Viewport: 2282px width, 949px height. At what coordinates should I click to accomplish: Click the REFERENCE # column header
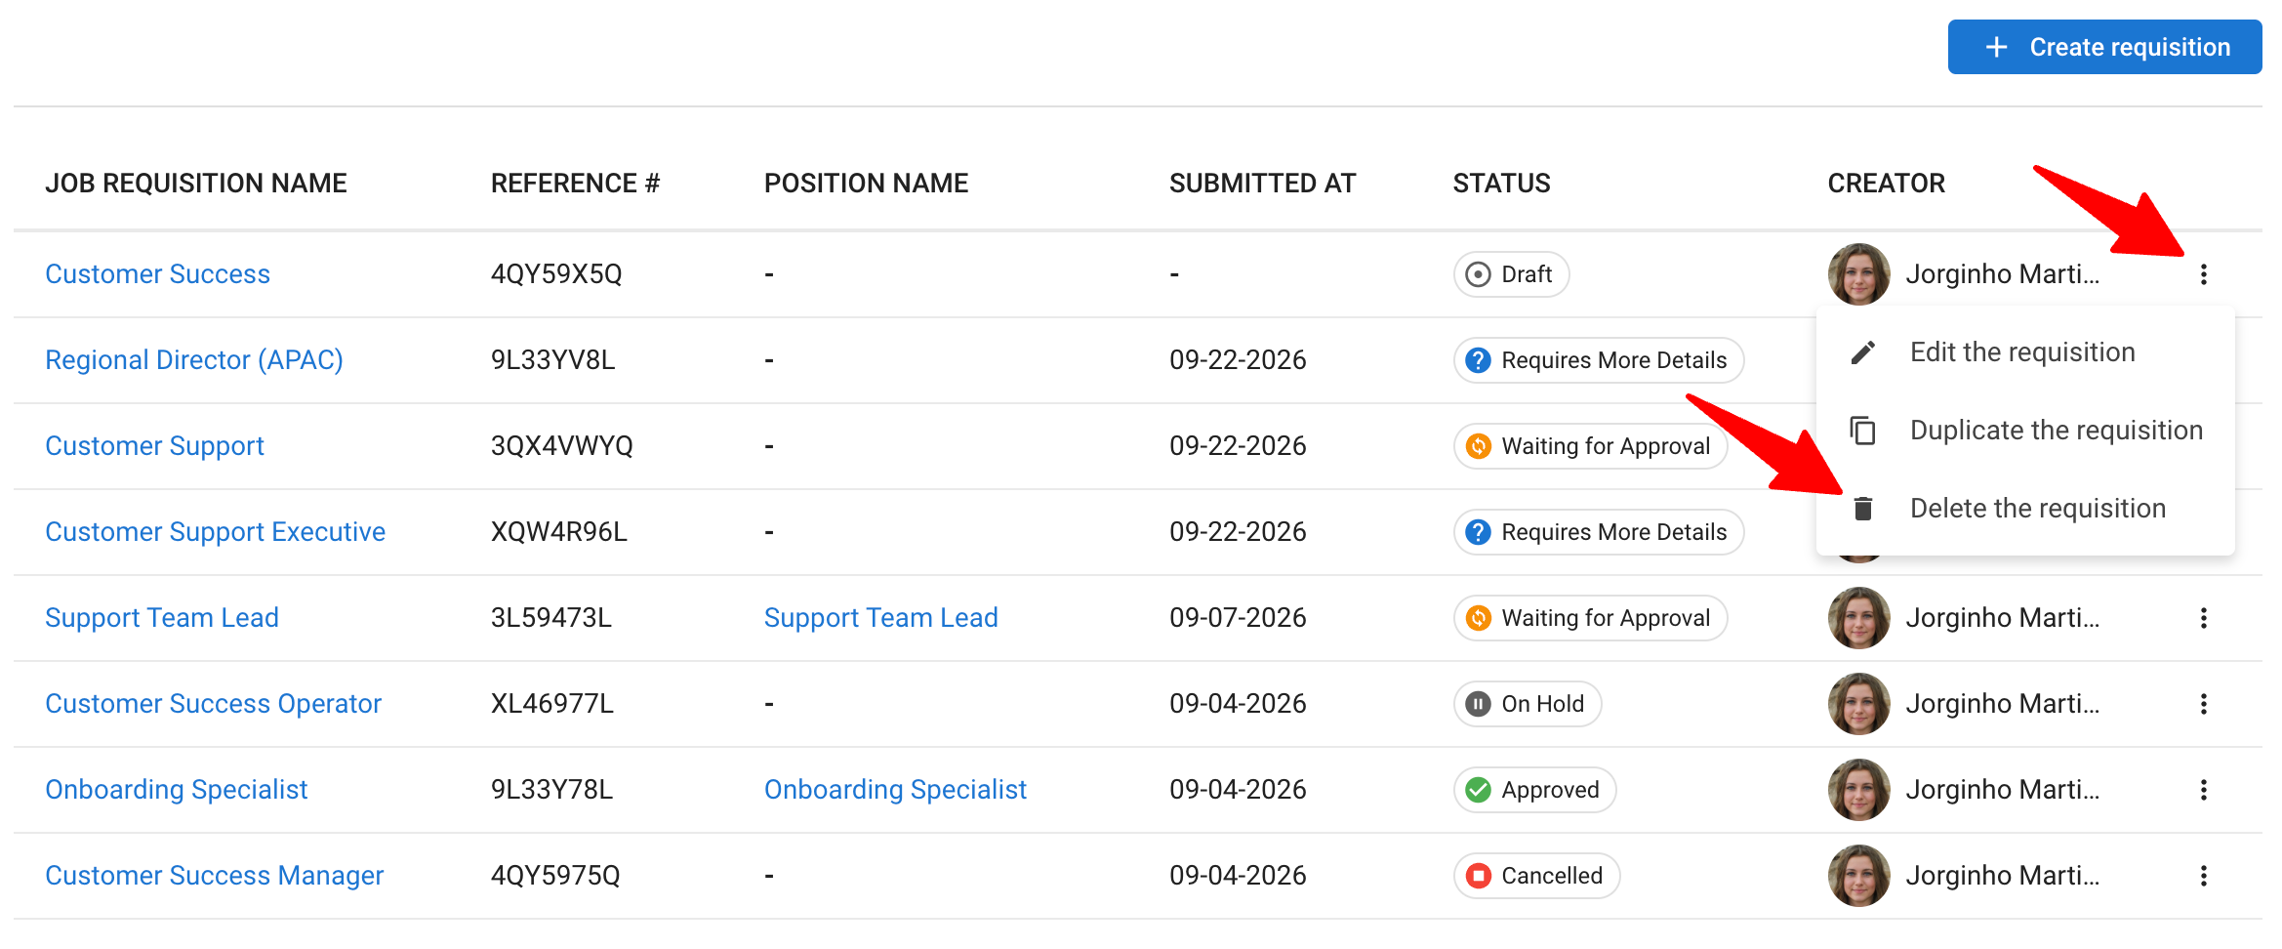point(575,184)
